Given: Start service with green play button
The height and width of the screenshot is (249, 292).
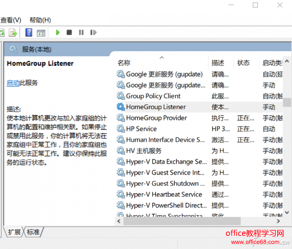Looking at the screenshot, I should (x=58, y=32).
